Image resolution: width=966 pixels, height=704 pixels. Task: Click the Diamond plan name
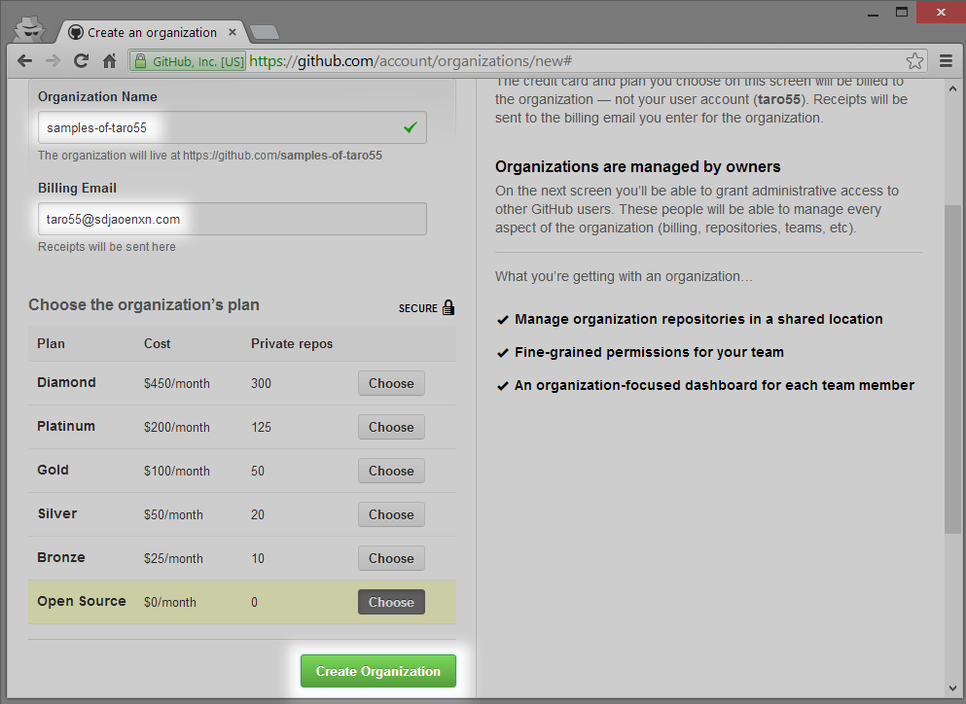click(x=66, y=382)
